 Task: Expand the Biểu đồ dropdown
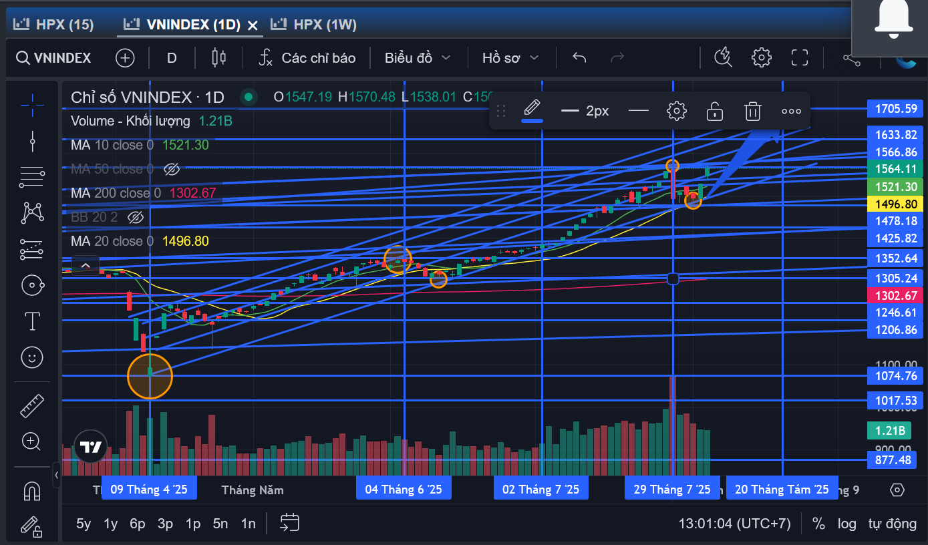[418, 58]
